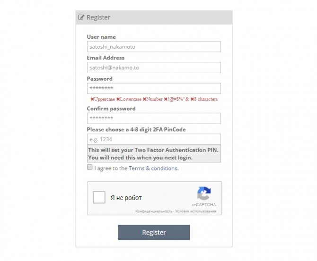Image resolution: width=317 pixels, height=261 pixels.
Task: Click the red X before Number
Action: pyautogui.click(x=144, y=99)
